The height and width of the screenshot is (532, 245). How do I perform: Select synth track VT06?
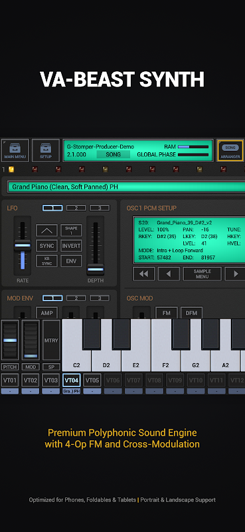113,380
